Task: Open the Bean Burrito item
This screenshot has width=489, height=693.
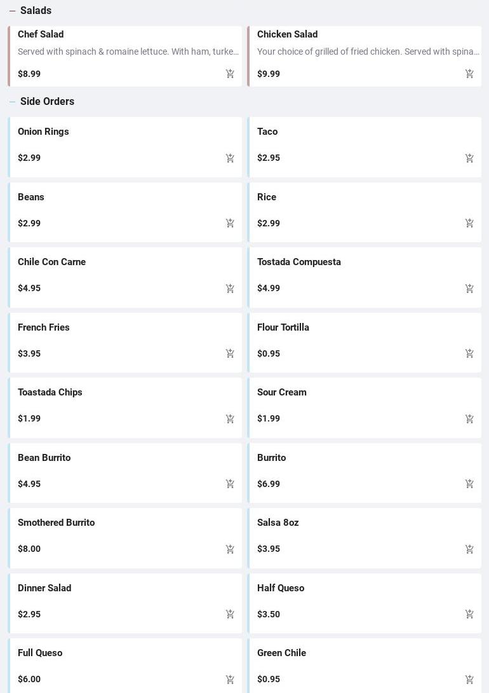Action: pos(44,458)
